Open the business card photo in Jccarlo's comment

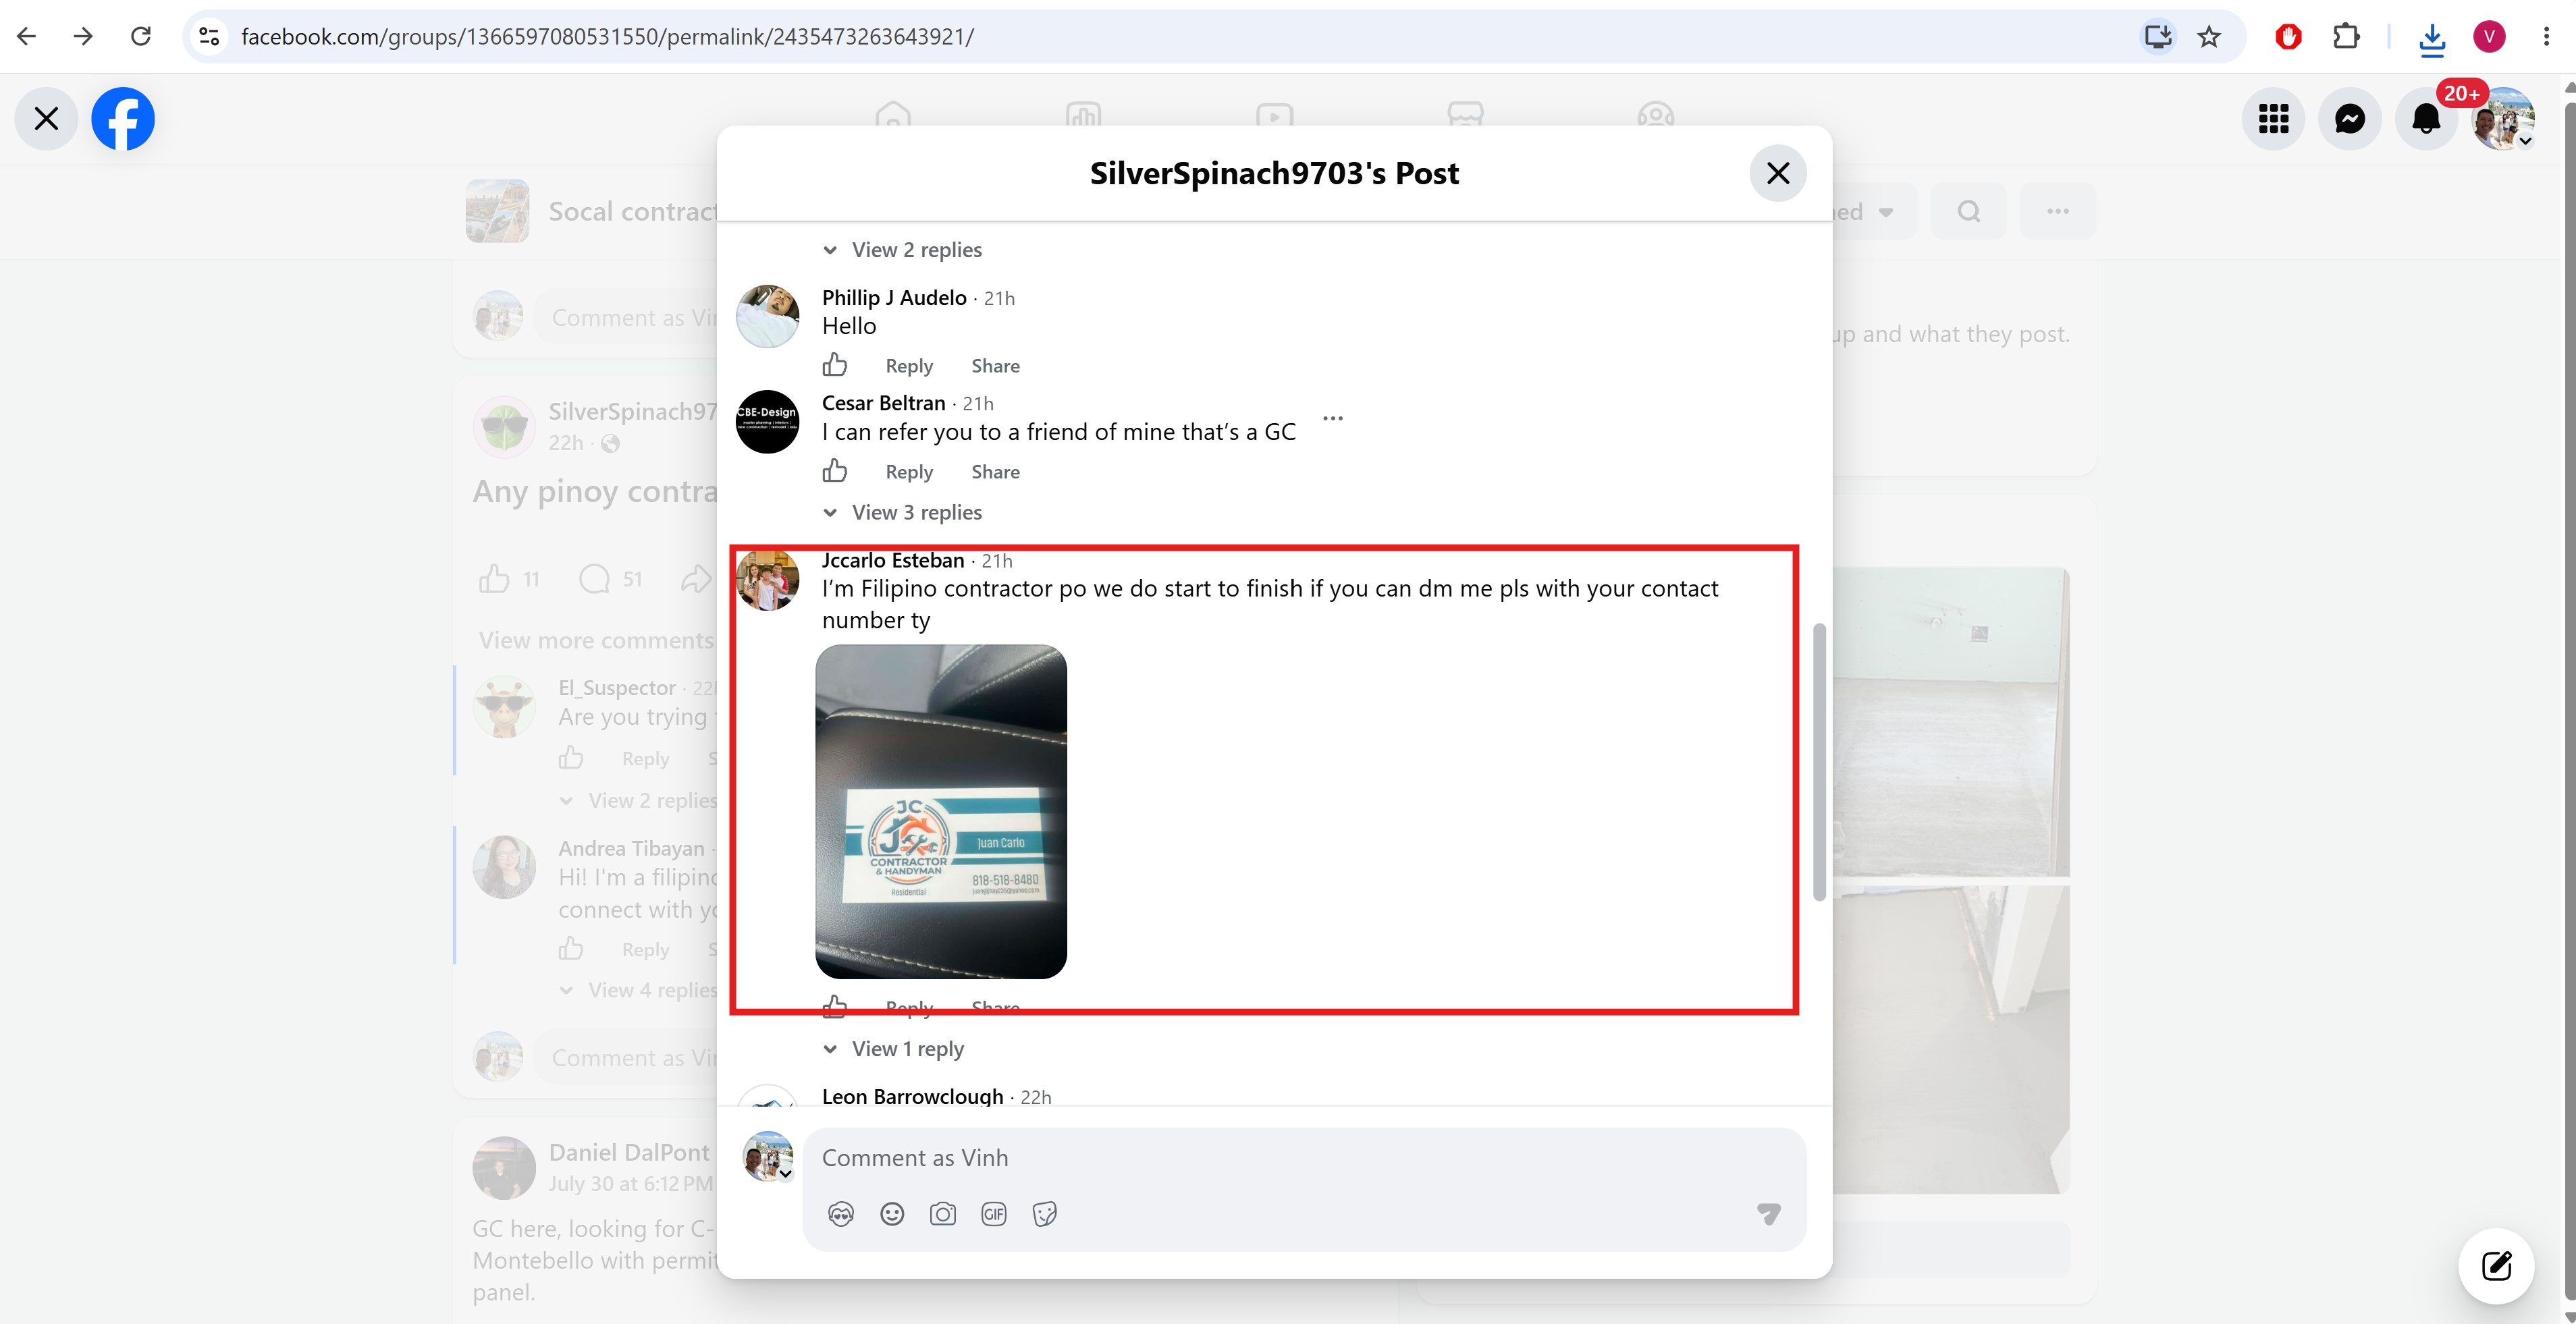click(x=941, y=812)
